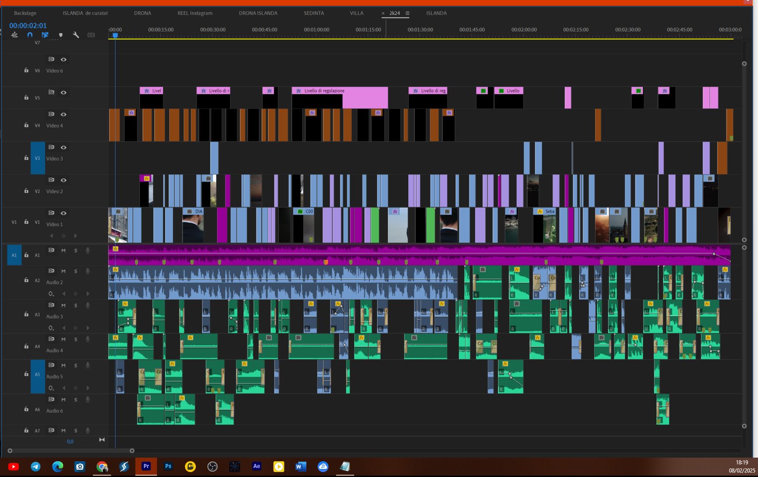
Task: Click the Captions track options CC icon
Action: point(91,35)
